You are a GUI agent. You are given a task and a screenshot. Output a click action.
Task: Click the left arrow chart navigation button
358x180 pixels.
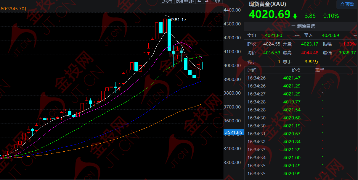point(199,1)
